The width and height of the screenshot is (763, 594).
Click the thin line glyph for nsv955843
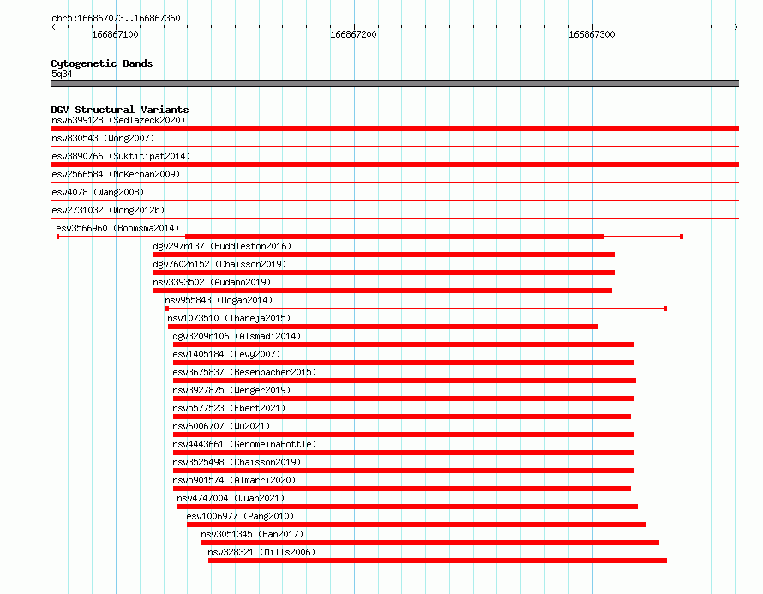[x=416, y=309]
